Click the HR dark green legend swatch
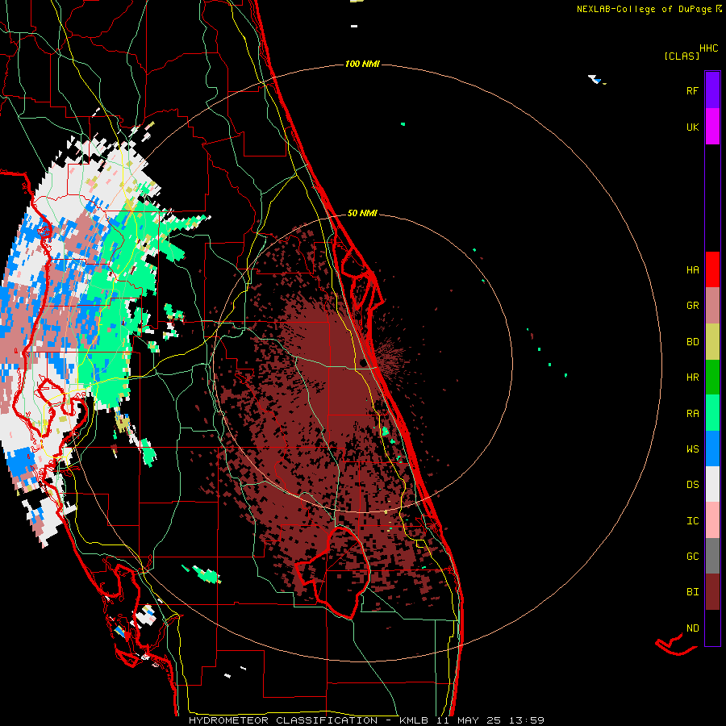 (x=712, y=377)
